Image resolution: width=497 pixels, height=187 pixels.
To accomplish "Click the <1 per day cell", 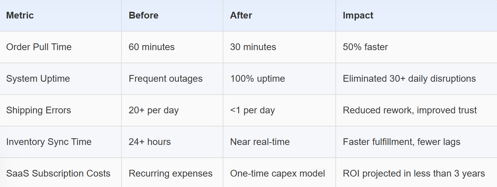I will point(252,110).
